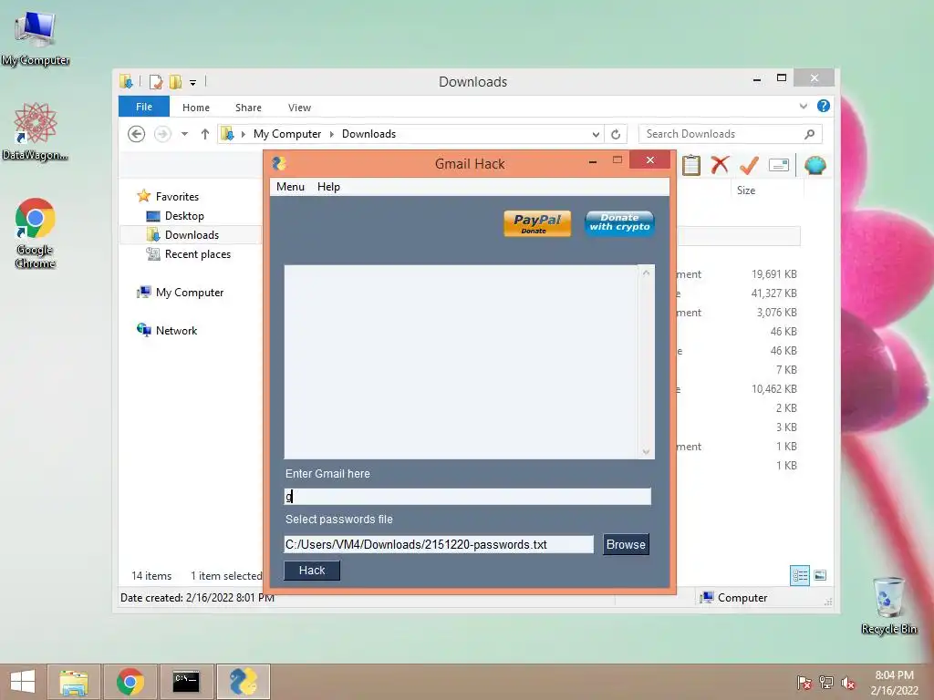The image size is (934, 700).
Task: Expand breadcrumb arrow after My Computer
Action: click(x=332, y=135)
